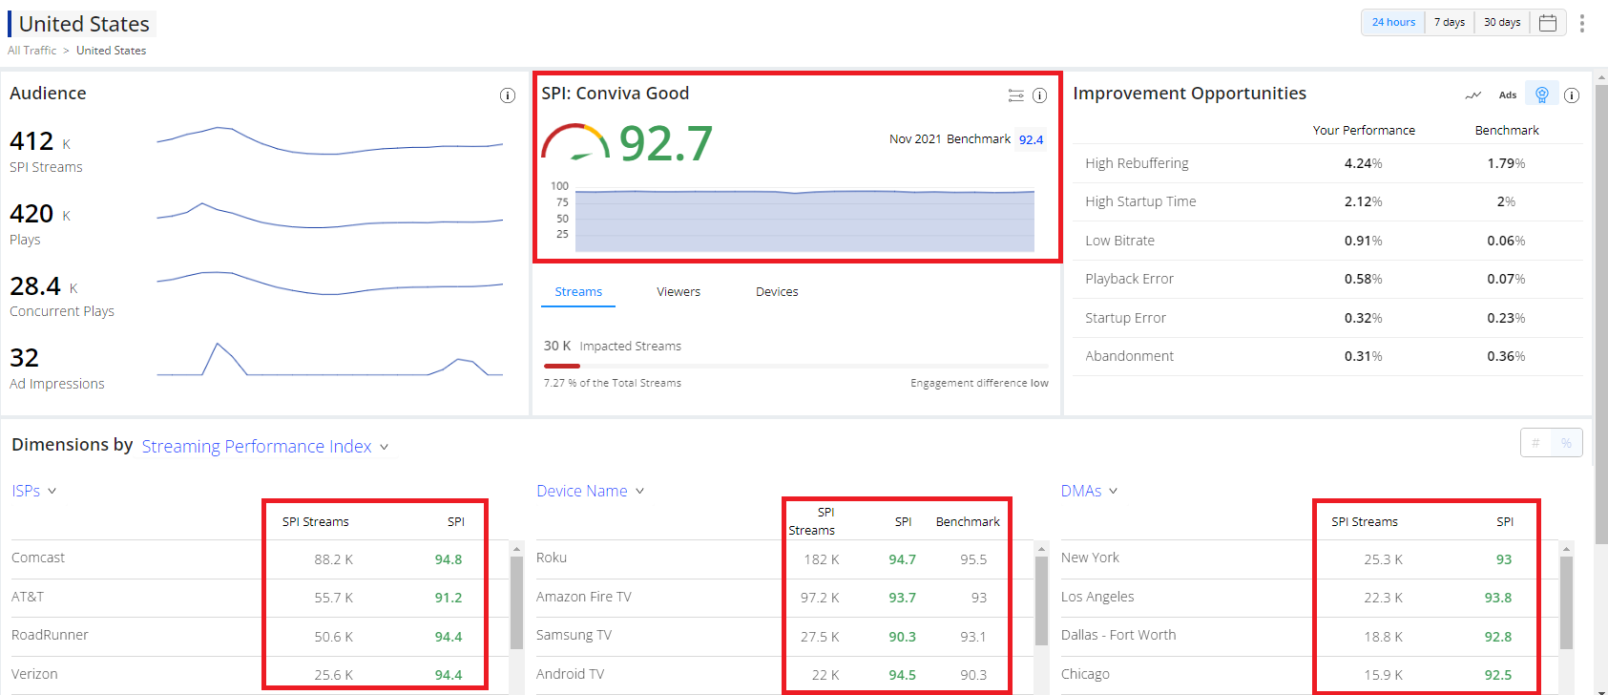Open SPI panel settings sliders icon
Viewport: 1608px width, 695px height.
click(1015, 95)
